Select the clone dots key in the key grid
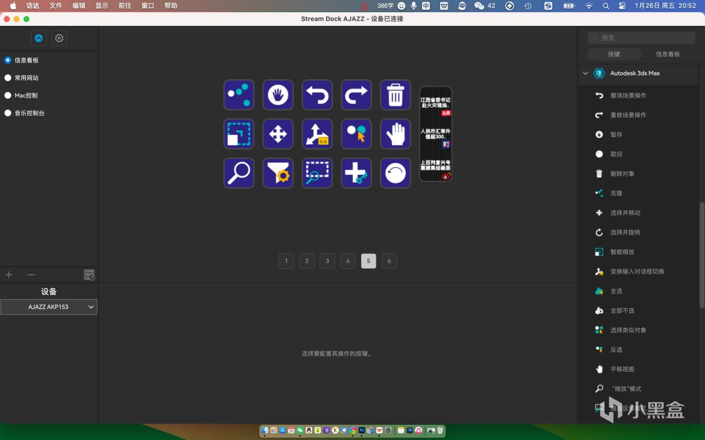 click(239, 95)
